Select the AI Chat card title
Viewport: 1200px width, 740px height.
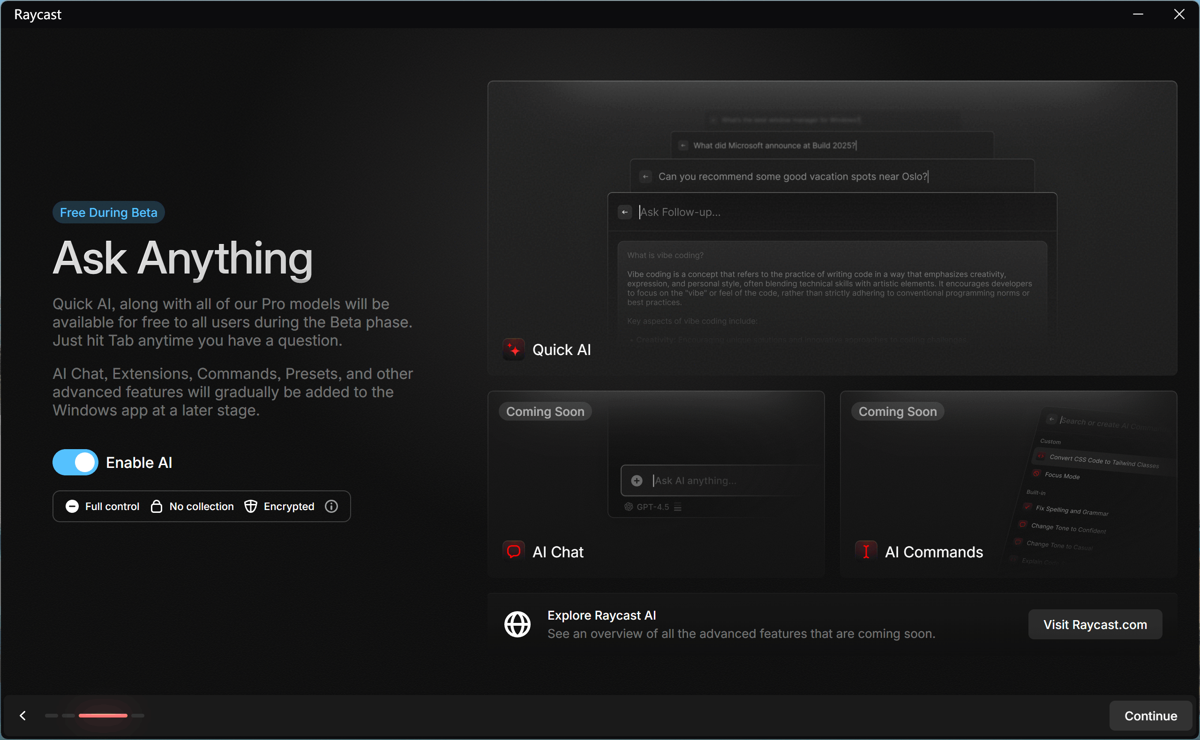click(x=557, y=552)
